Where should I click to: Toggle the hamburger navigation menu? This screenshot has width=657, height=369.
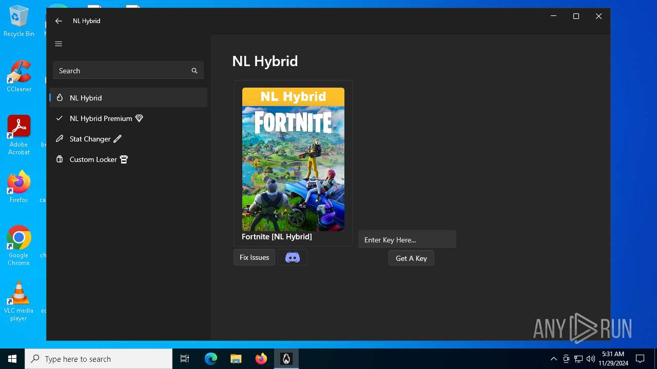click(x=59, y=44)
